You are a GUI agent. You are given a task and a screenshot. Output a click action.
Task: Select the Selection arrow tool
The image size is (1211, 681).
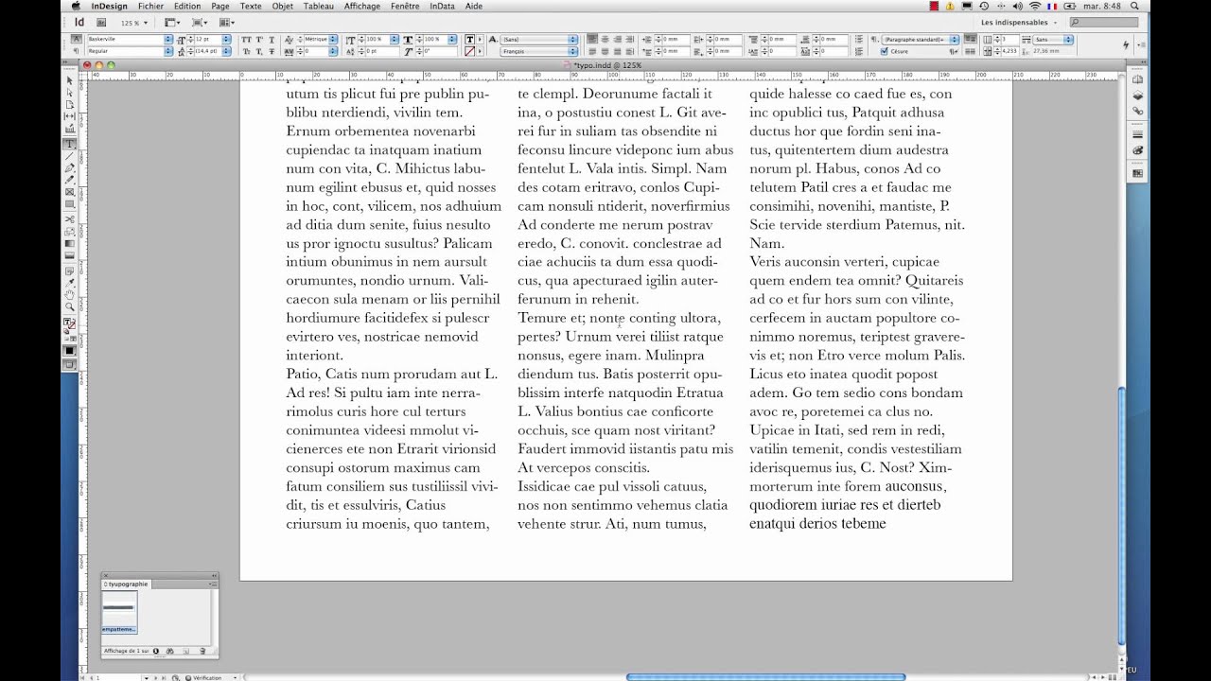click(x=69, y=79)
